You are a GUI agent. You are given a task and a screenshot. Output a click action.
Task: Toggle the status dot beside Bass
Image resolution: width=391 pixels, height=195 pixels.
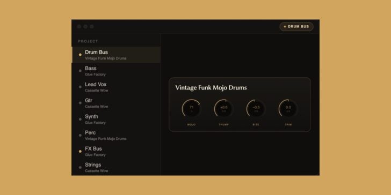tap(80, 71)
